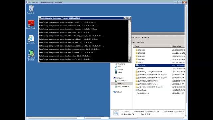Click the New folder button in Explorer
This screenshot has width=213, height=120.
click(140, 42)
